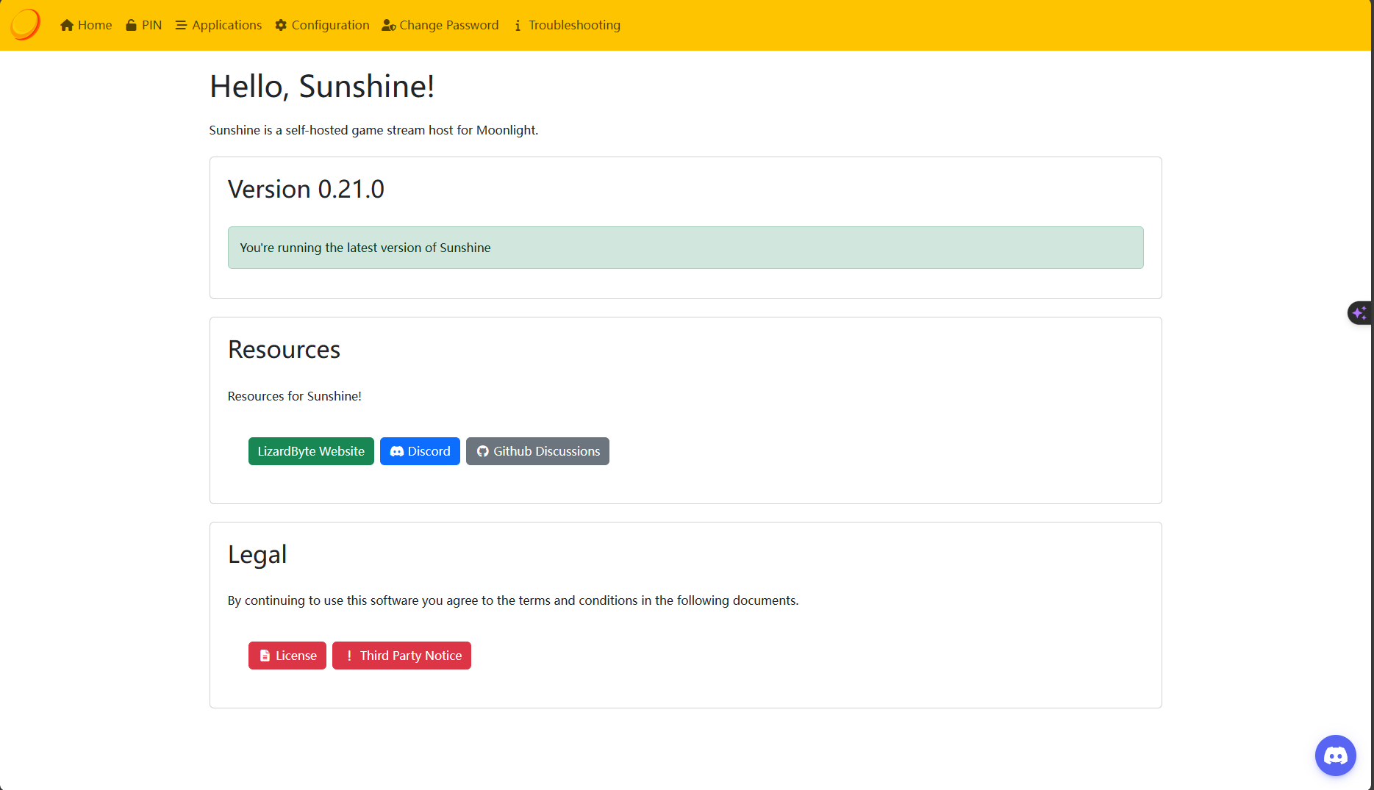Click the Hello, Sunshine! heading
Screen dimensions: 1374x790
coord(322,87)
